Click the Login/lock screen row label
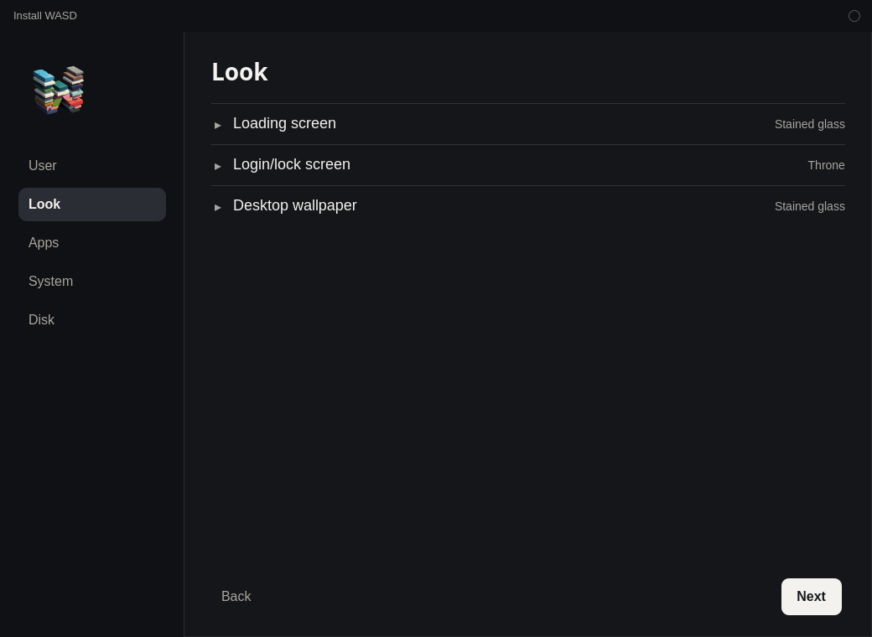 point(292,164)
